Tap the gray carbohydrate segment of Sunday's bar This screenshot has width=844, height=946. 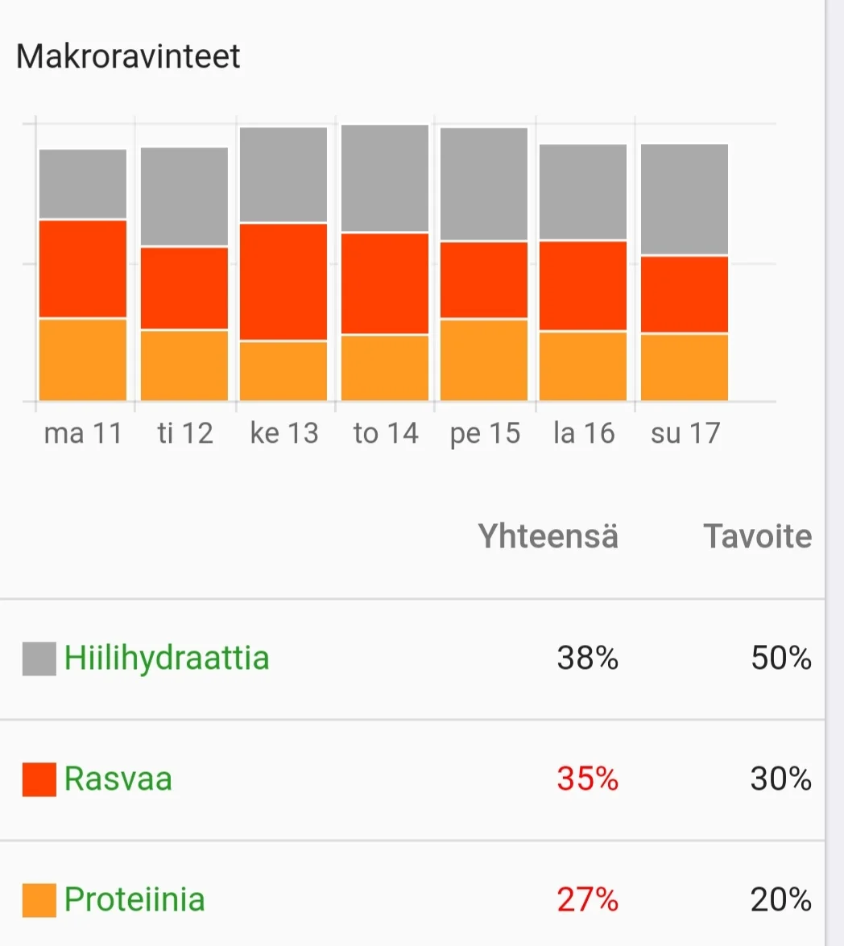[685, 200]
